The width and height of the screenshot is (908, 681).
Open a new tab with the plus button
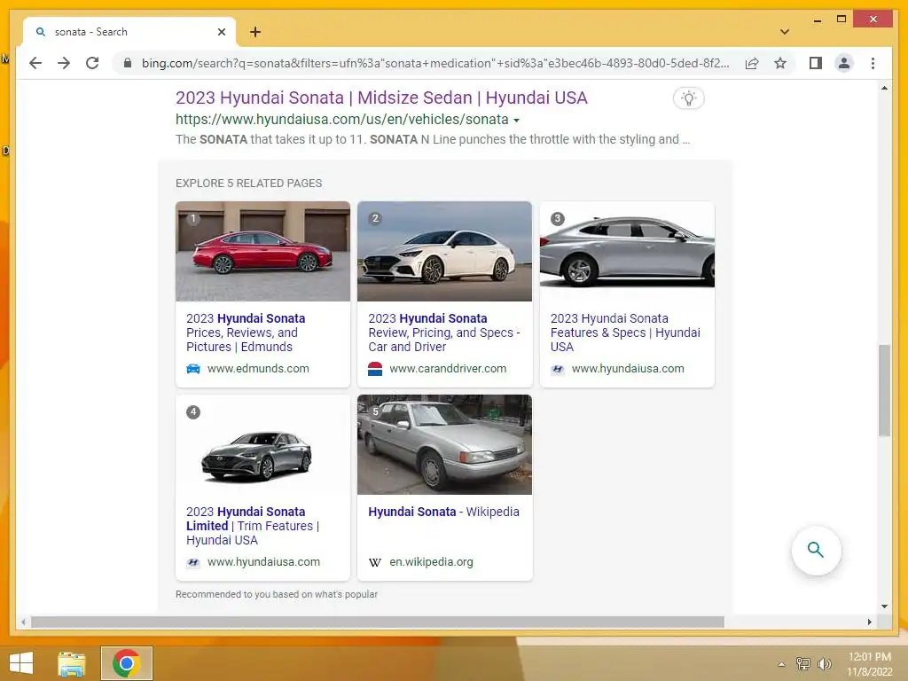tap(254, 32)
